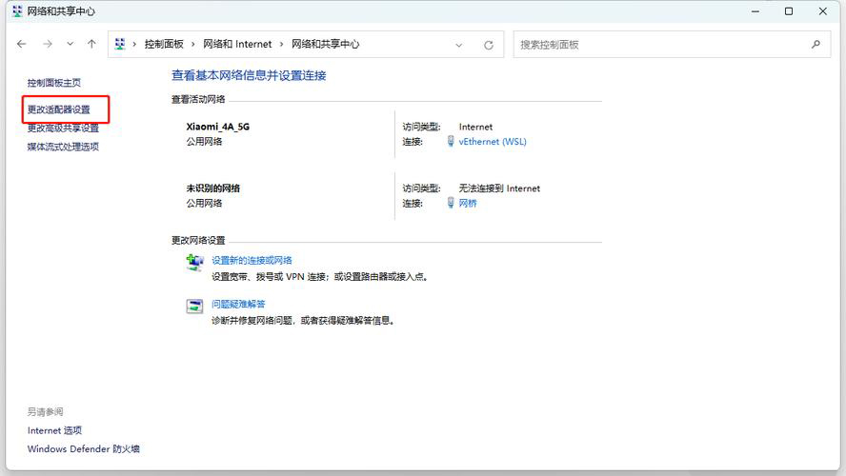Select the 网络和 Internet breadcrumb item

tap(239, 44)
